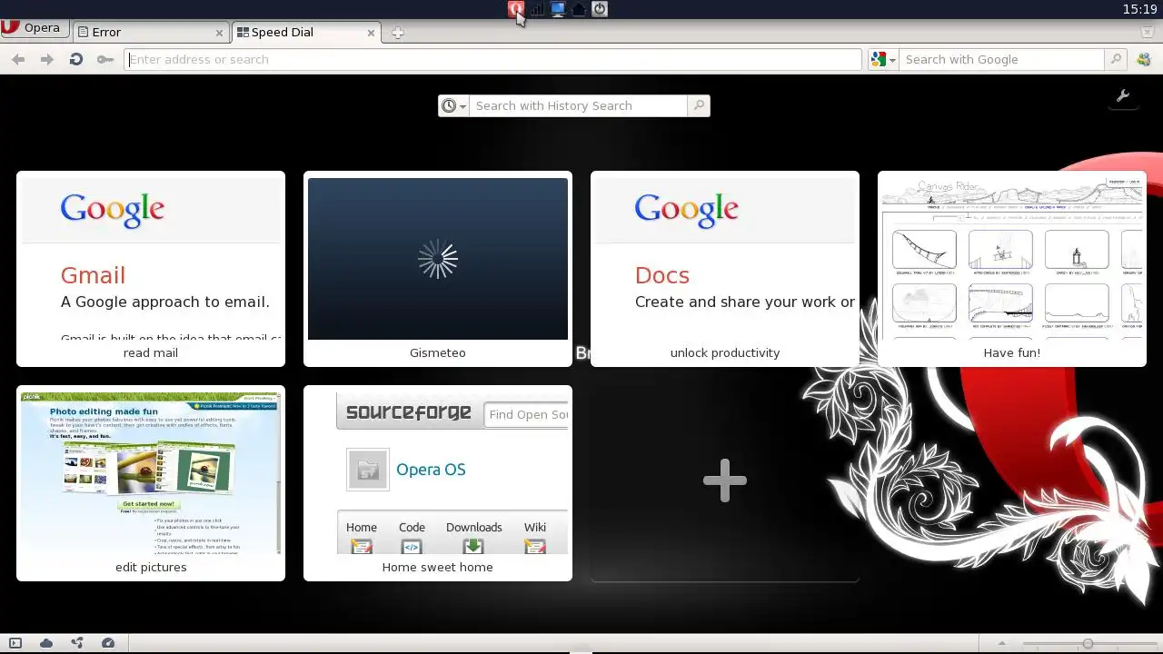Expand the History Search engine dropdown
1163x654 pixels.
point(453,105)
